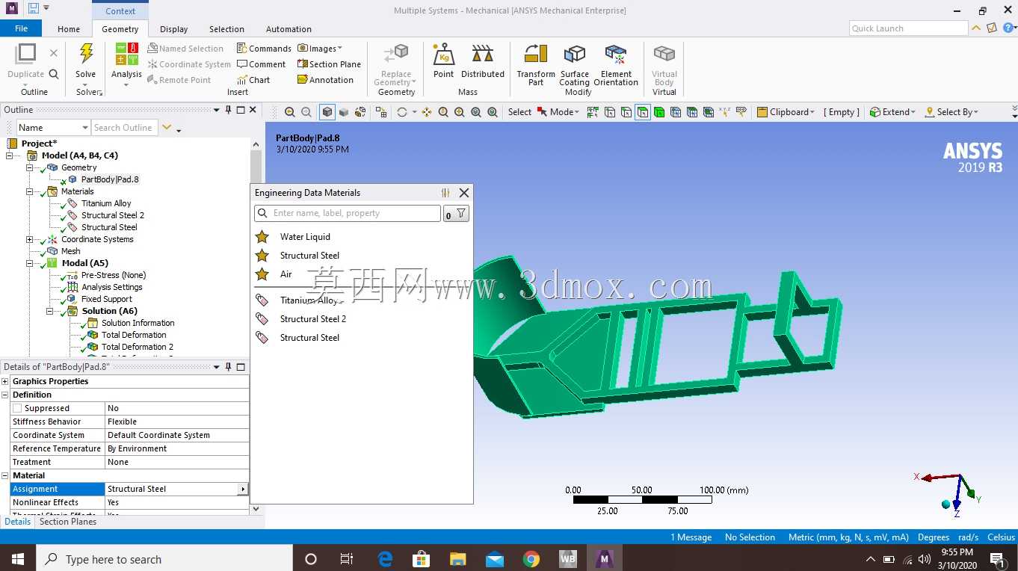Insert a Chart

(253, 80)
